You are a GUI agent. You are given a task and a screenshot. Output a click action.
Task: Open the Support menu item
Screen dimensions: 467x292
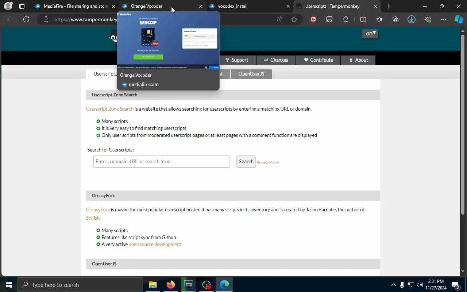[237, 60]
